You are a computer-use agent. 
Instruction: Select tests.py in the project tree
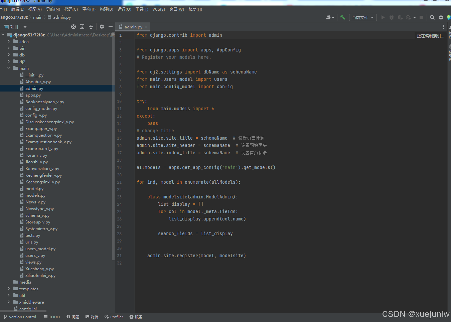coord(33,235)
